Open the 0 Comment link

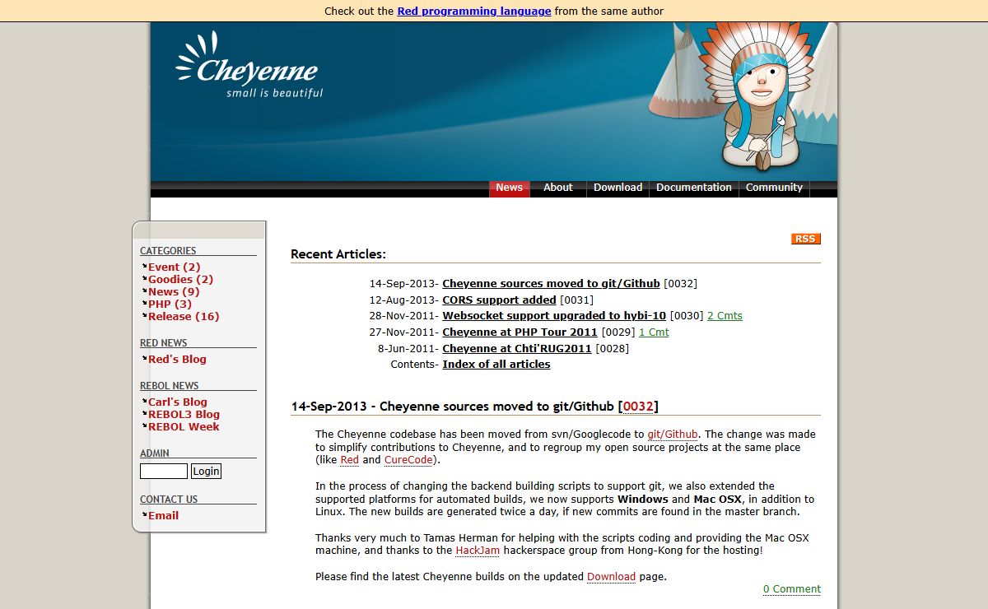click(x=792, y=589)
